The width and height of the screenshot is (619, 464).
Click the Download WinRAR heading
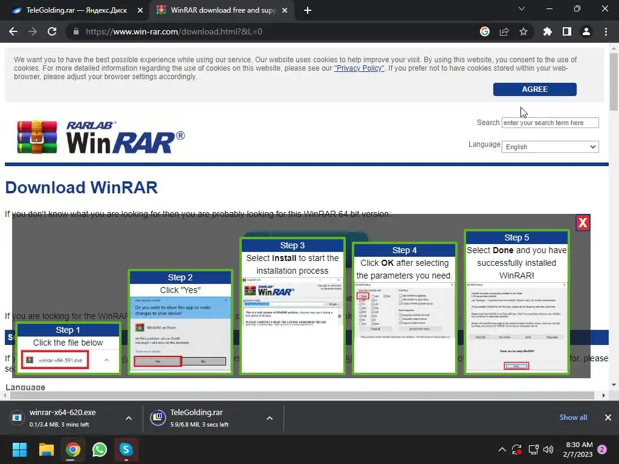coord(82,188)
